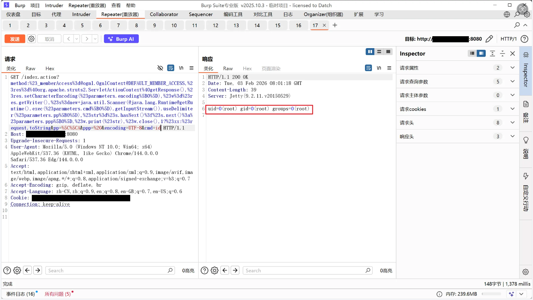Open the HTTP/1 protocol selector
This screenshot has width=533, height=300.
[x=508, y=39]
